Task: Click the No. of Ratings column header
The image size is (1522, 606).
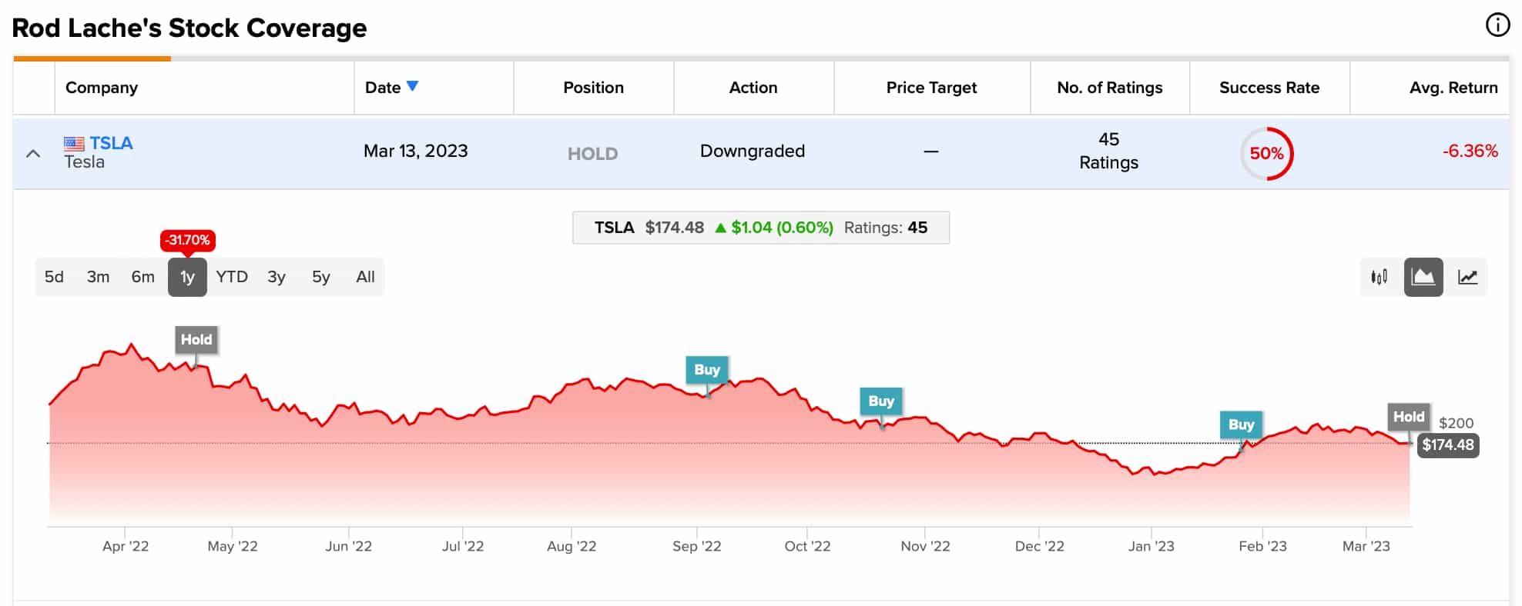Action: point(1109,88)
